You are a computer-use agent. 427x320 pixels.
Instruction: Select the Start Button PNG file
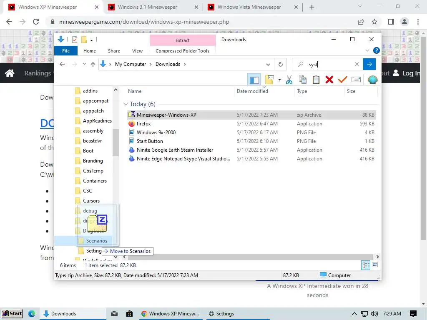click(251, 141)
